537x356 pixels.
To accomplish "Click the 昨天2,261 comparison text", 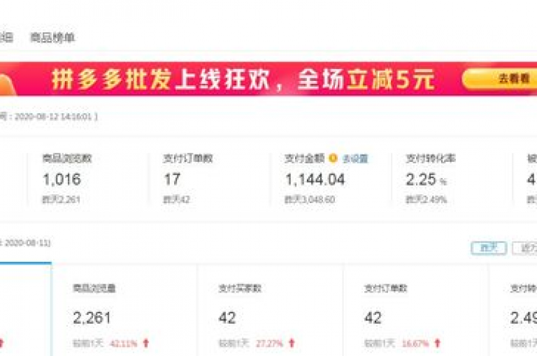I will (x=62, y=200).
